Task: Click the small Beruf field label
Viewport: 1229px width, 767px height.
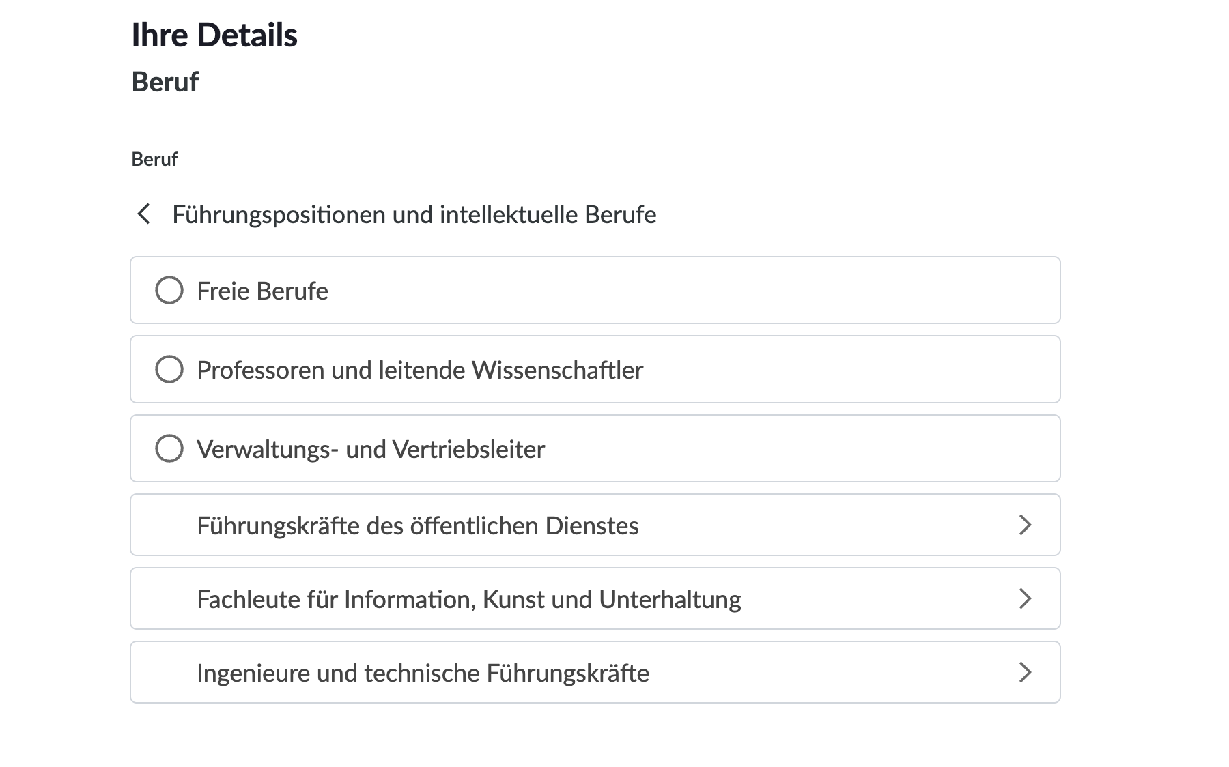Action: coord(155,159)
